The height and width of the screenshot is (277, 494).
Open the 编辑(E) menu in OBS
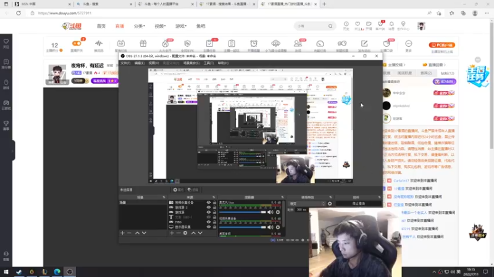(140, 63)
